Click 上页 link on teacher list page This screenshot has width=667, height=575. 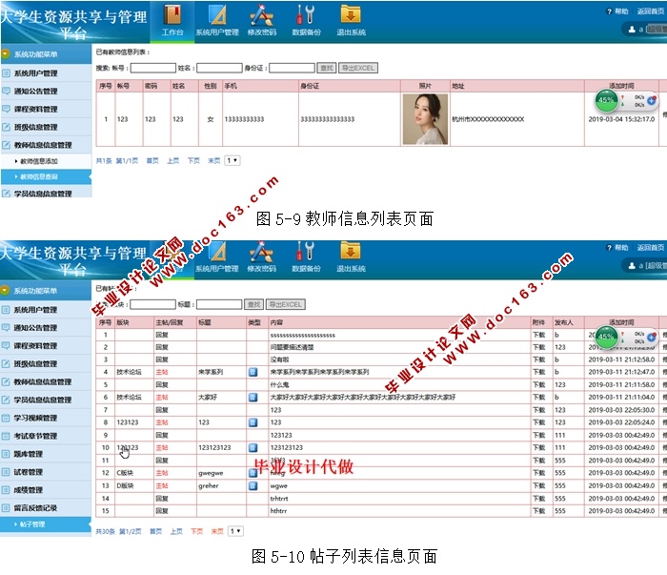172,160
